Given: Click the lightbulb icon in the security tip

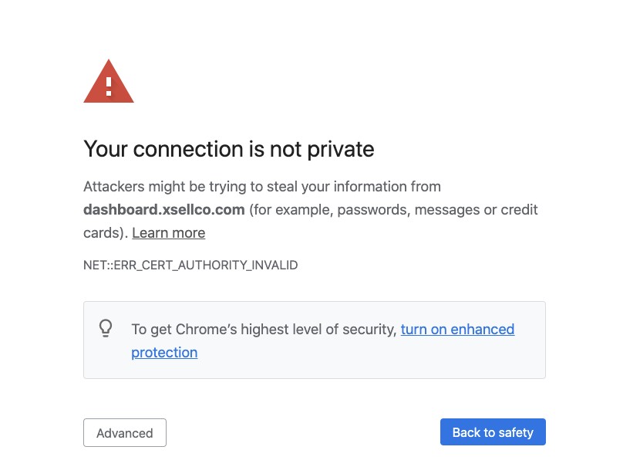Looking at the screenshot, I should [106, 328].
